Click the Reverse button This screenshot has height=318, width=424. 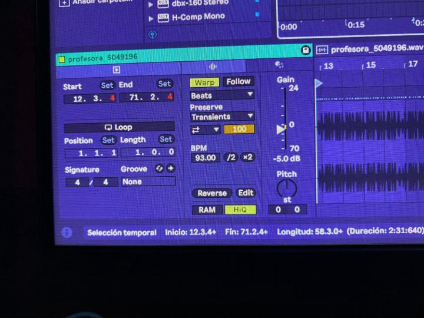212,193
